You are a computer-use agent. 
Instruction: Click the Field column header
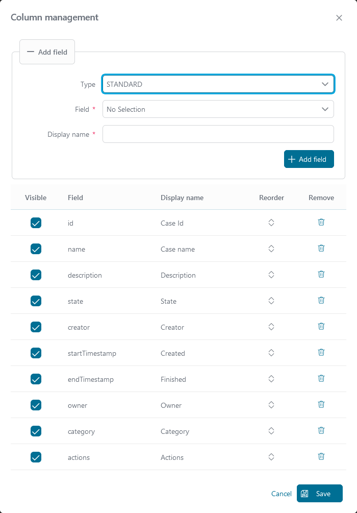coord(75,198)
